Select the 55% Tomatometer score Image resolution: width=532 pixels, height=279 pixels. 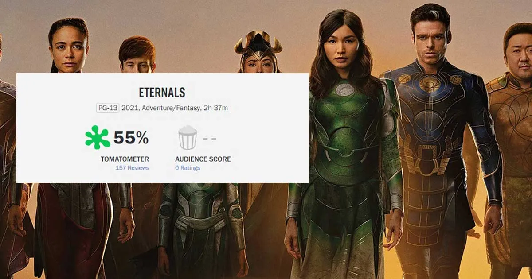pyautogui.click(x=131, y=138)
